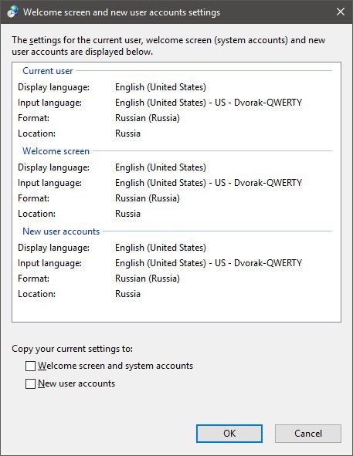Click Current user 'Display language:' label
Screen dimensions: 353x456
tap(53, 87)
